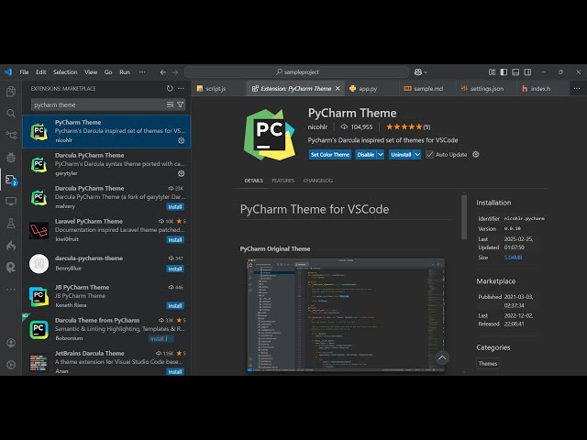
Task: Open manage gear for Darcula PyCharm Theme by garytyler
Action: (x=181, y=173)
